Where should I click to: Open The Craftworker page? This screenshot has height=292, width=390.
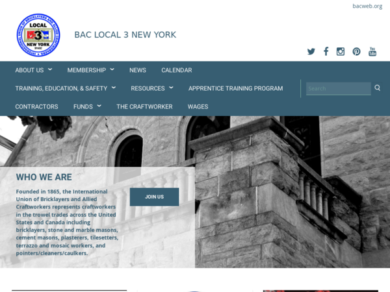click(144, 107)
